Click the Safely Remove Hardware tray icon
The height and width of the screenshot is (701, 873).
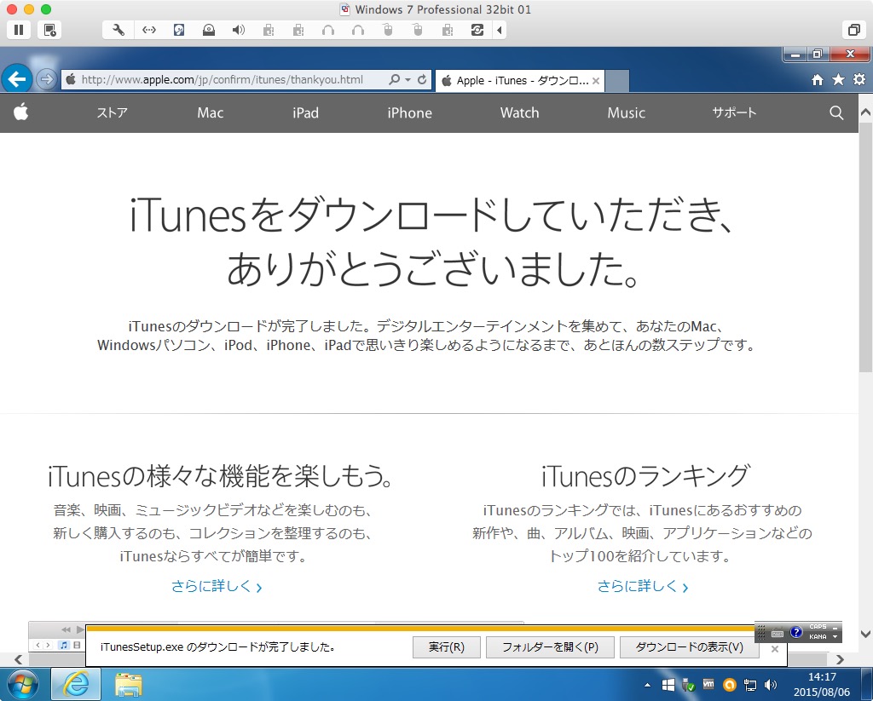click(x=688, y=685)
